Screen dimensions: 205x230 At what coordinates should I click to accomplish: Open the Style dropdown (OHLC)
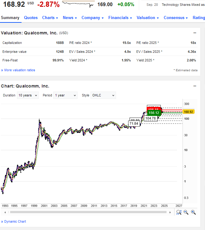tap(103, 95)
